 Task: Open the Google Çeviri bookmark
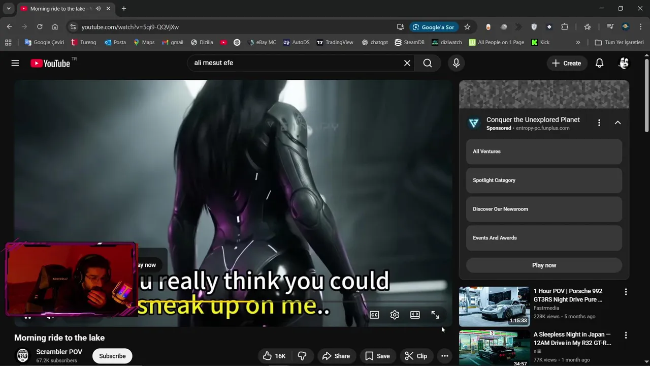(44, 42)
